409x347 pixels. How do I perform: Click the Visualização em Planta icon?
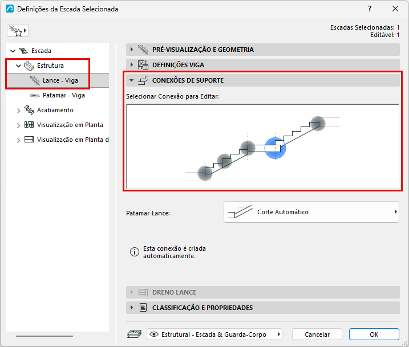(29, 125)
